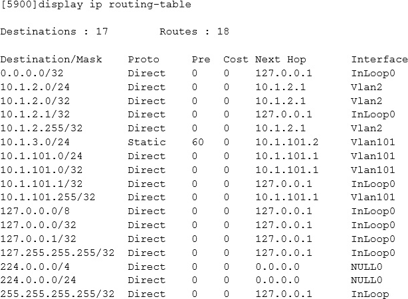Select the 10.1.101.255/32 destination entry

[x=49, y=198]
